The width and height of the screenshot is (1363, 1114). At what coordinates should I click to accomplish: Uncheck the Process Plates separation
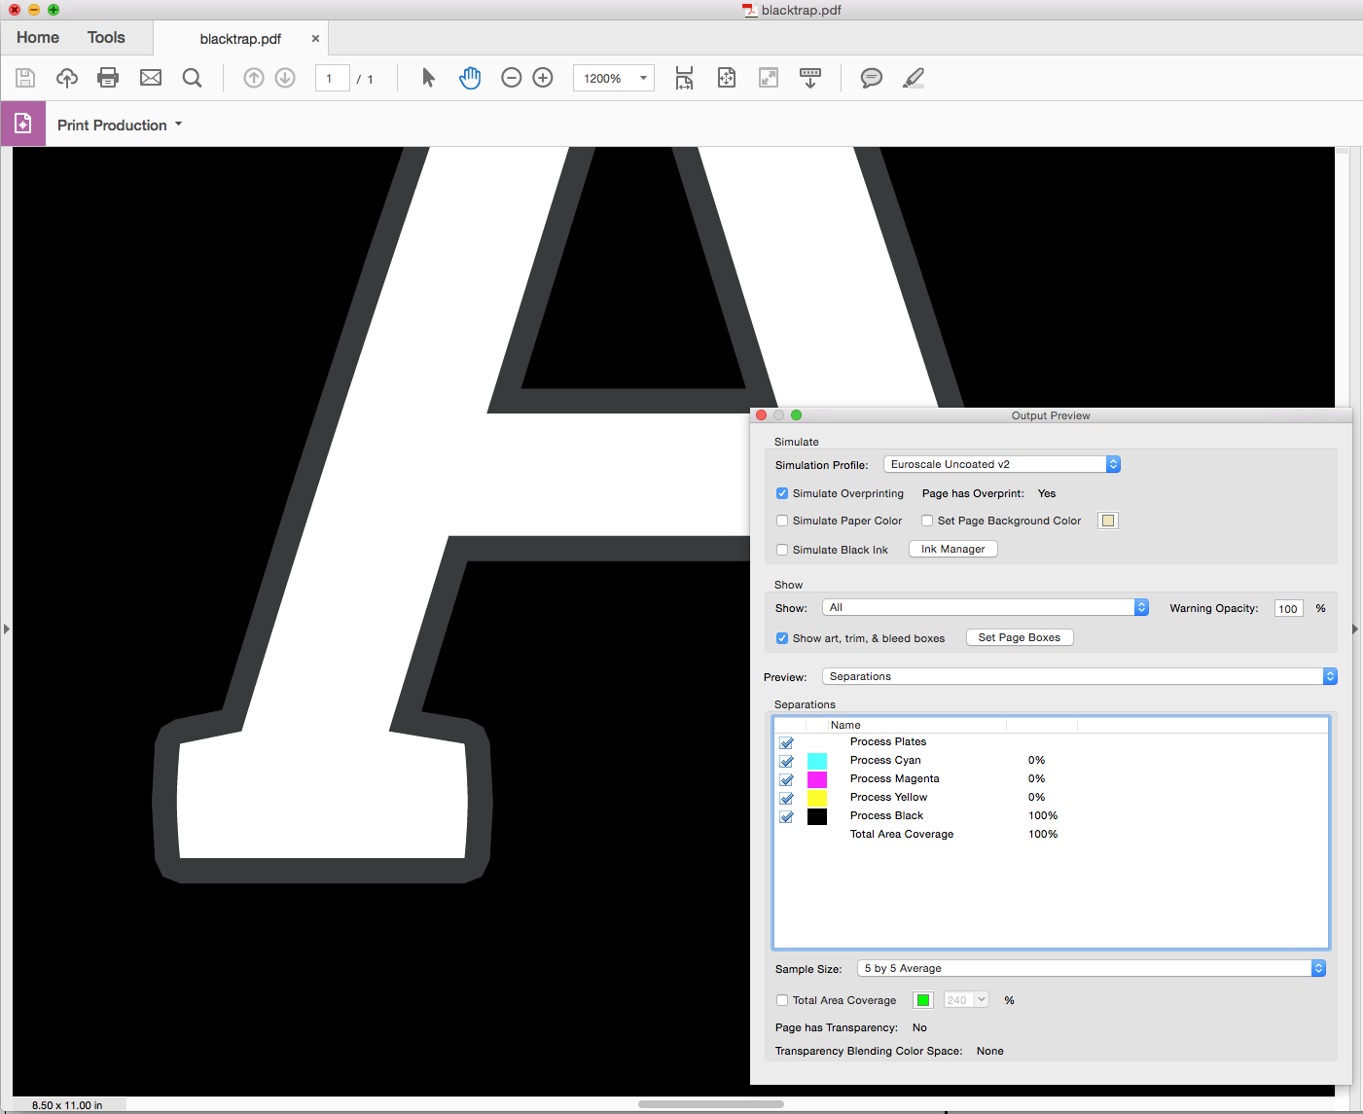click(787, 742)
